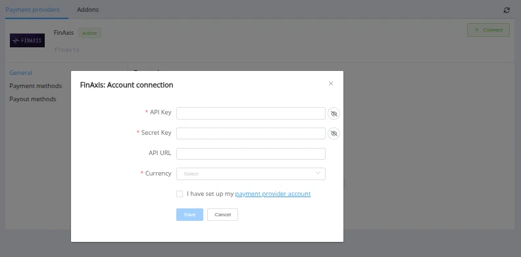Cancel the account connection dialog
The height and width of the screenshot is (257, 521).
pyautogui.click(x=222, y=214)
